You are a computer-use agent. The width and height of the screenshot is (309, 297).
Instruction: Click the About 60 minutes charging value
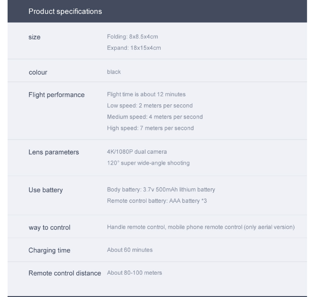(x=130, y=250)
